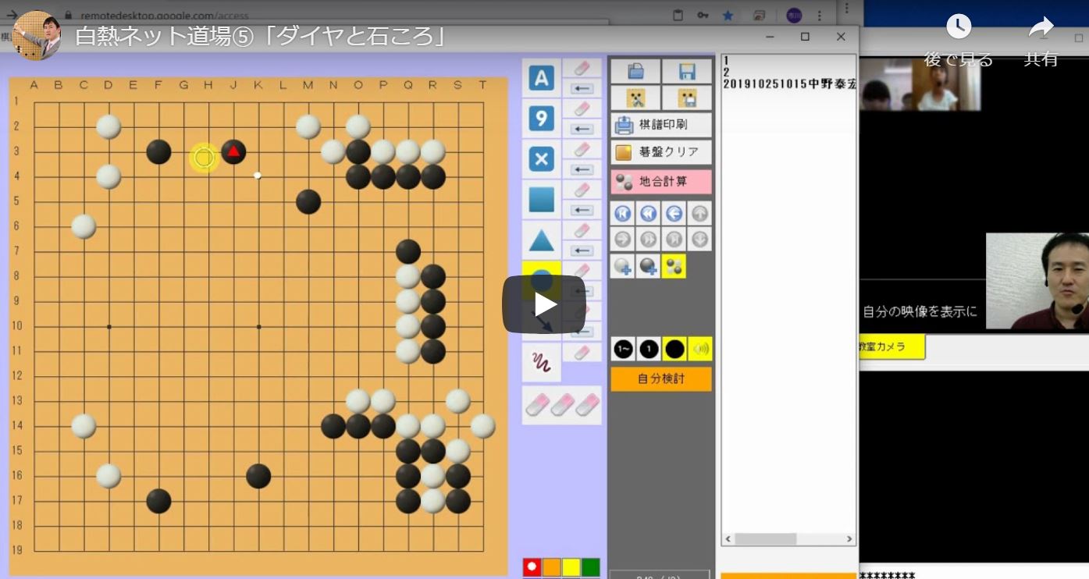Click the open file folder icon

click(635, 72)
